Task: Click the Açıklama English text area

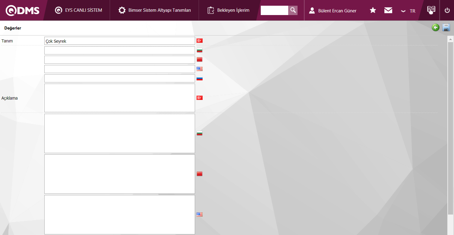Action: (x=120, y=215)
